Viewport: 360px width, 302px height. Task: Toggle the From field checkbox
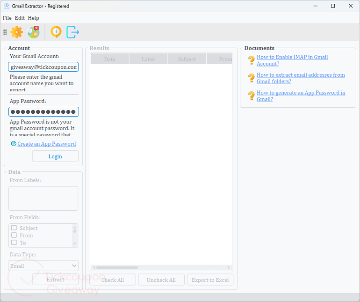14,235
